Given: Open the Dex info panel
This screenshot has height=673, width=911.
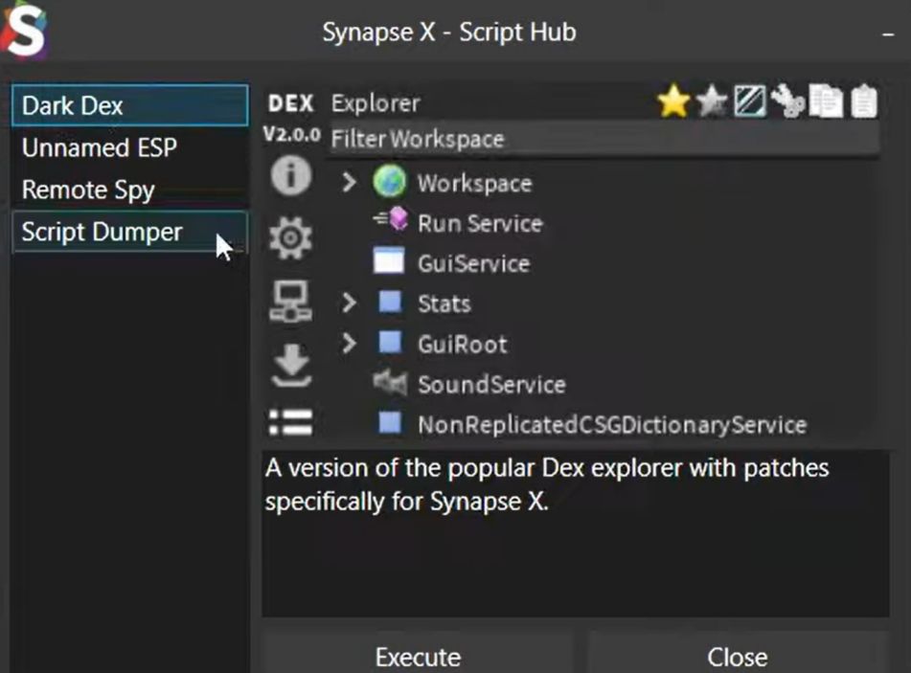Looking at the screenshot, I should (290, 176).
